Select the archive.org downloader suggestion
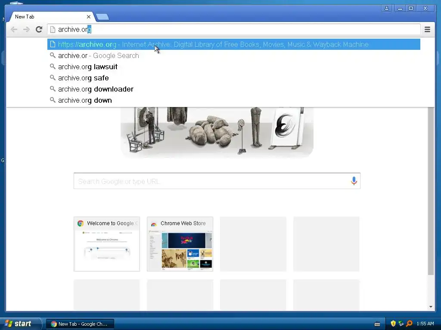The image size is (441, 330). coord(234,89)
